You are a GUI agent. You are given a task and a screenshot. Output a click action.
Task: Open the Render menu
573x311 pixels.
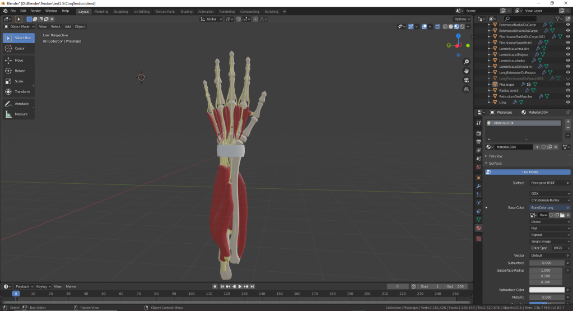click(35, 11)
